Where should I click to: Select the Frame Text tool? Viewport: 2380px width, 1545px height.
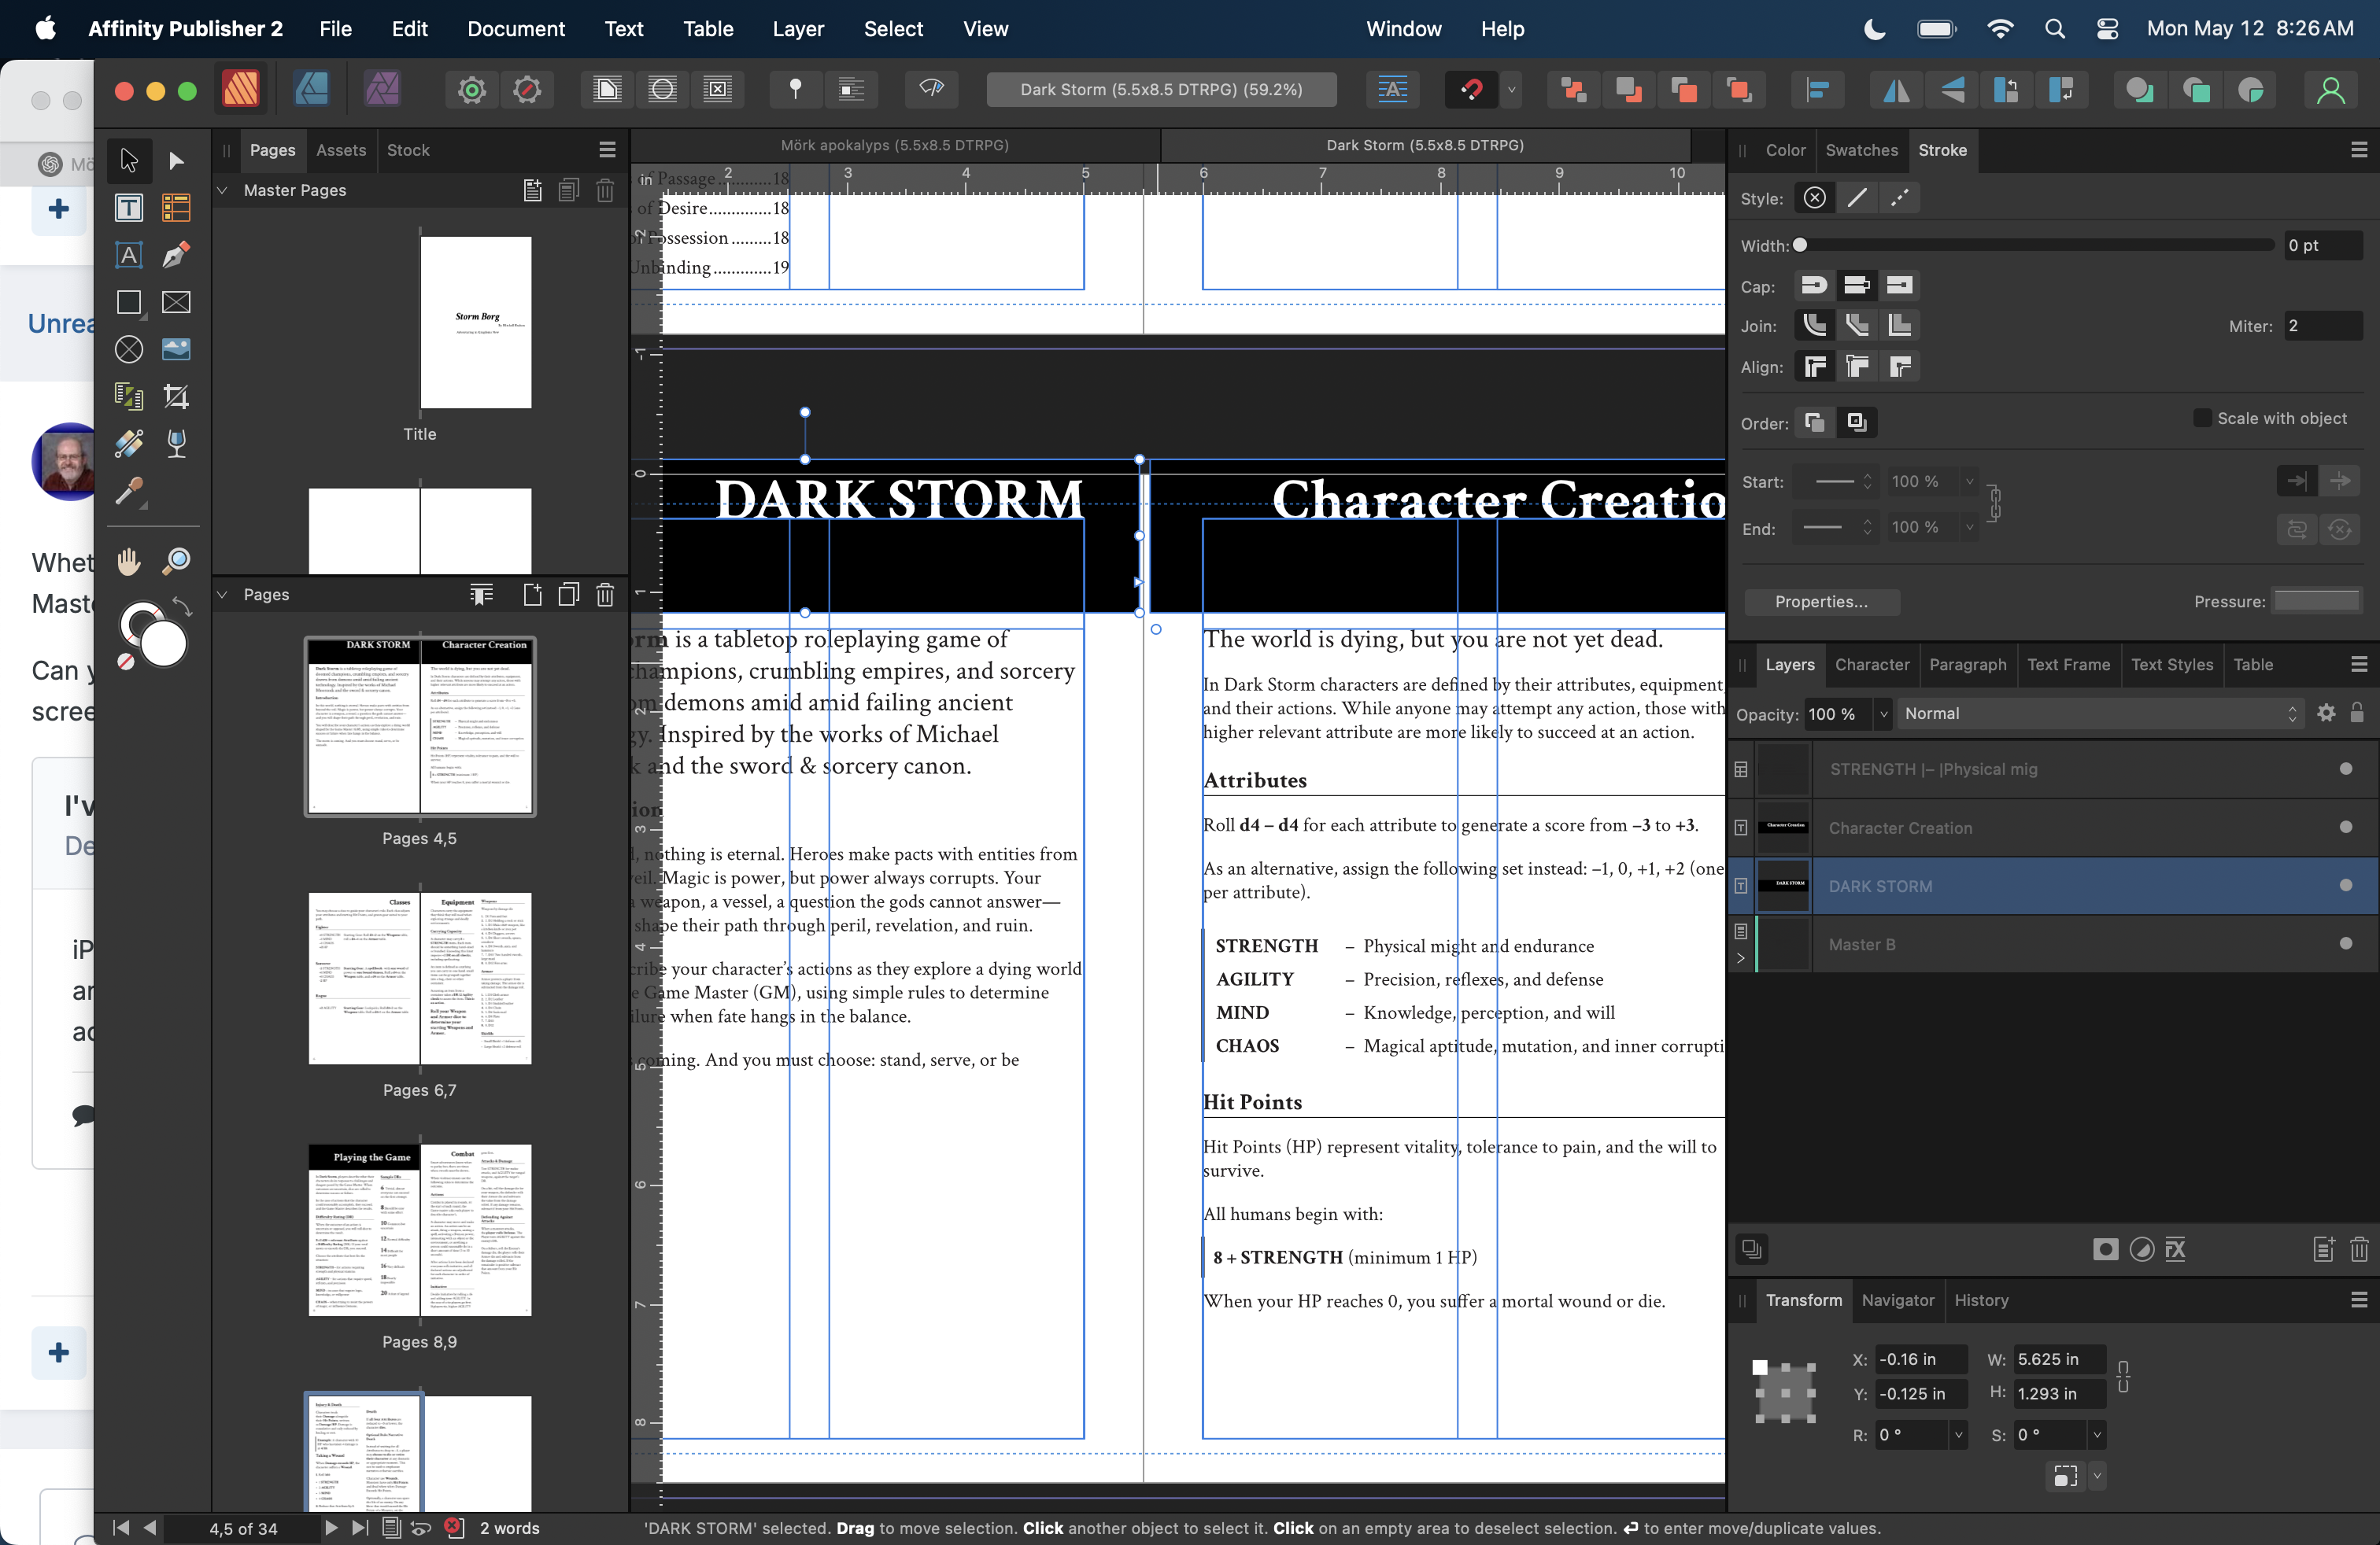(x=128, y=208)
